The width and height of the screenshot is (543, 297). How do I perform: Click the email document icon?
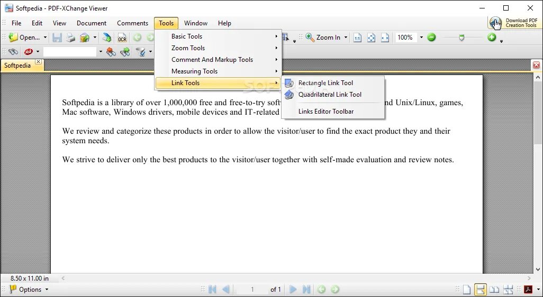coord(85,38)
